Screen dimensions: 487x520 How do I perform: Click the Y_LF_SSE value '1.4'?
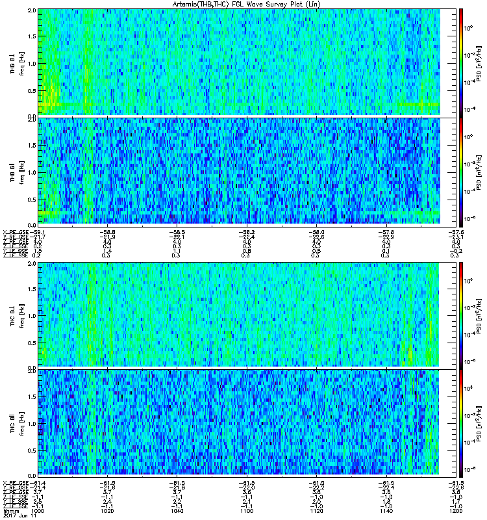[x=107, y=251]
